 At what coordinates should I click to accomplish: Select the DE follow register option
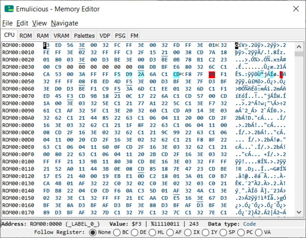pos(139,232)
